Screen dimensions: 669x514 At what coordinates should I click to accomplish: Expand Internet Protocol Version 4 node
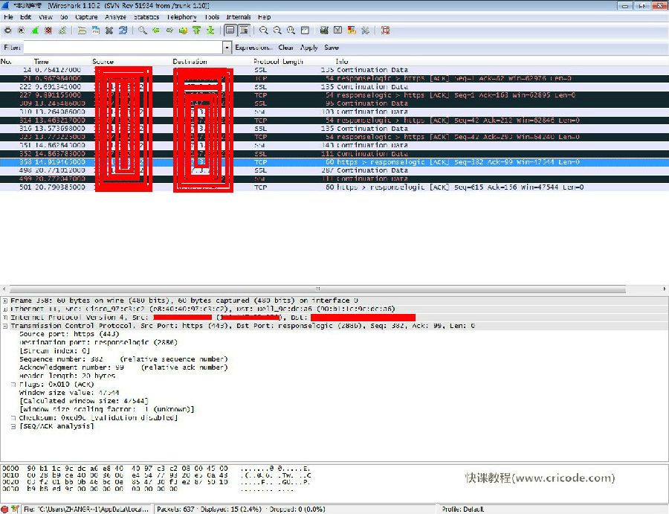tap(5, 317)
